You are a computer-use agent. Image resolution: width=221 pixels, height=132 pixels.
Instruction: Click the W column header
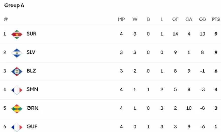click(135, 19)
